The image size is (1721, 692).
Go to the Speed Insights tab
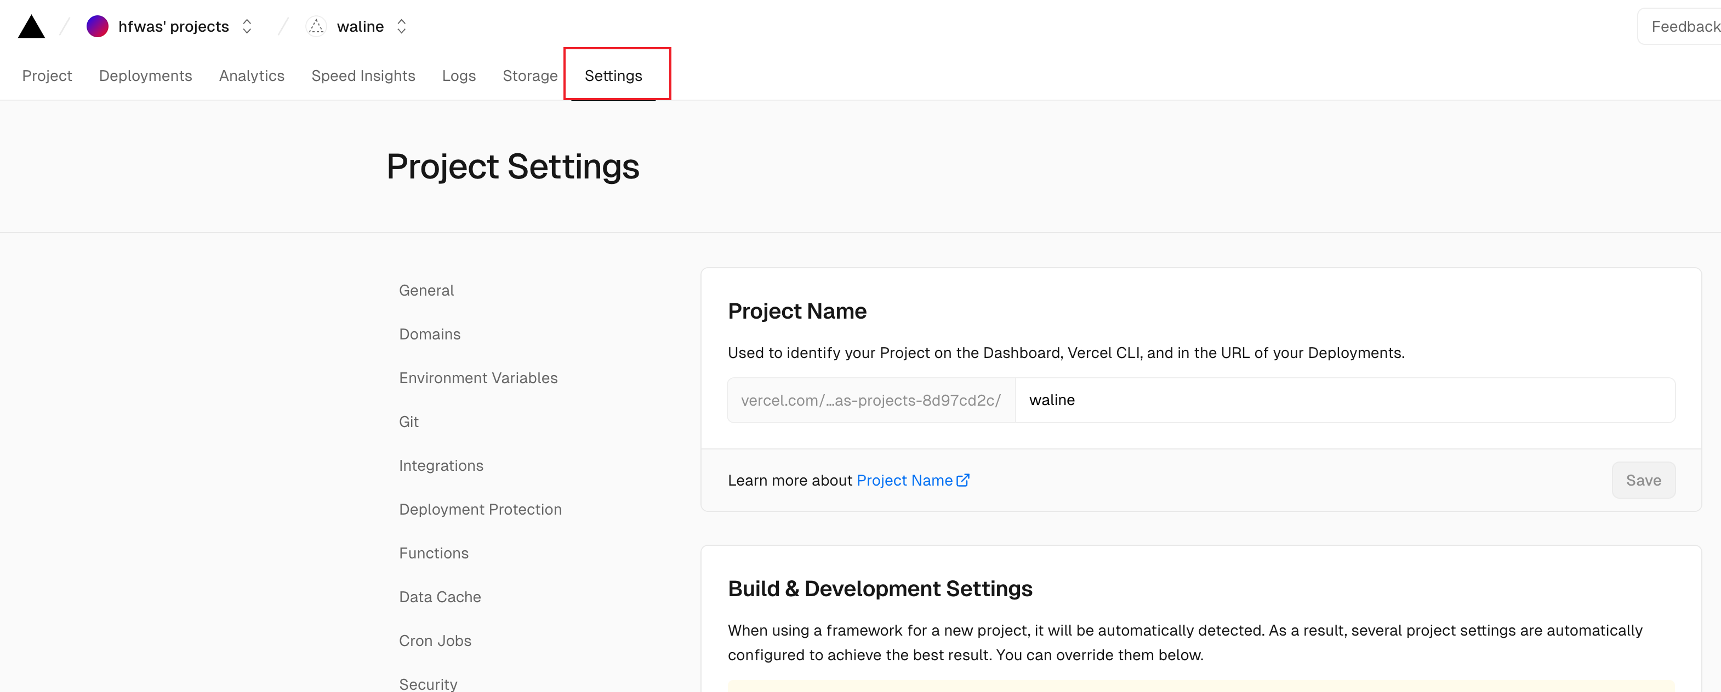pos(363,76)
